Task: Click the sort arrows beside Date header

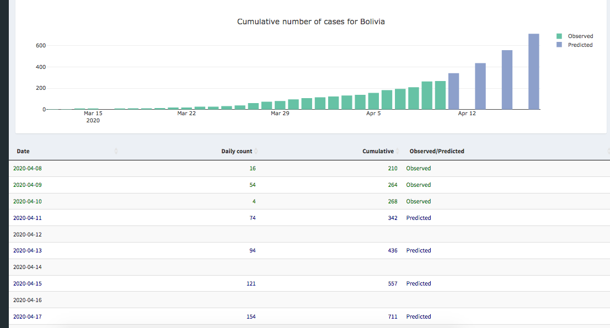Action: (116, 151)
